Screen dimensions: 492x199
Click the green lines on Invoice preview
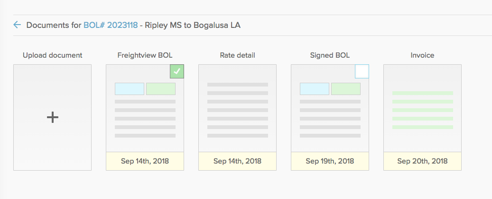(422, 110)
